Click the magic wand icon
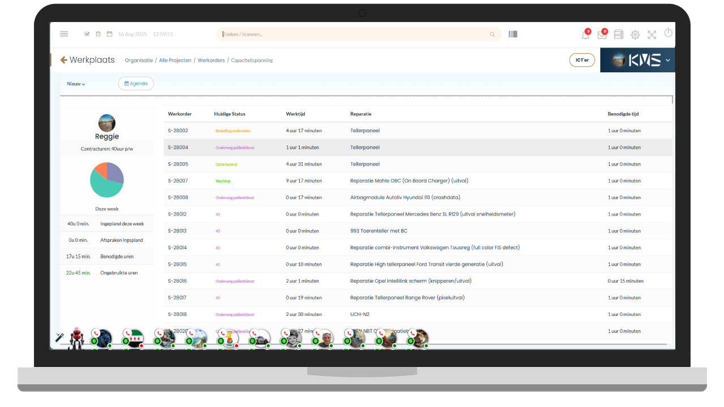This screenshot has width=724, height=407. pos(59,337)
